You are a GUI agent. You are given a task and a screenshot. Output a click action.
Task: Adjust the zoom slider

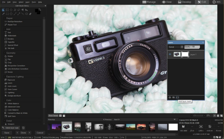click(x=198, y=116)
